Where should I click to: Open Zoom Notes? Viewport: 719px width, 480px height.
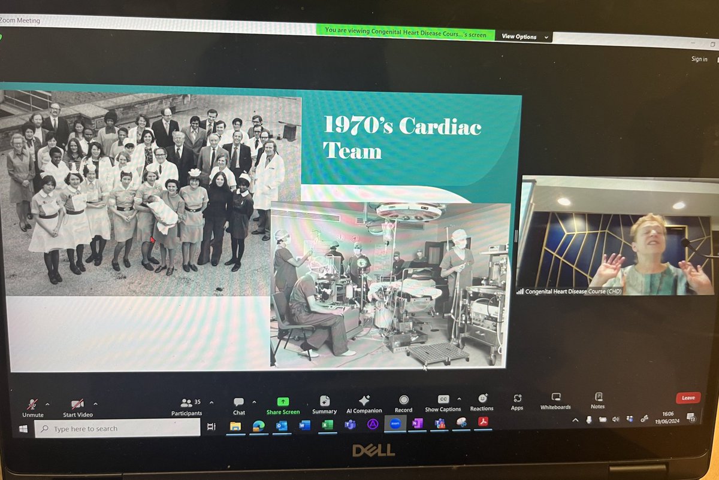tap(597, 401)
